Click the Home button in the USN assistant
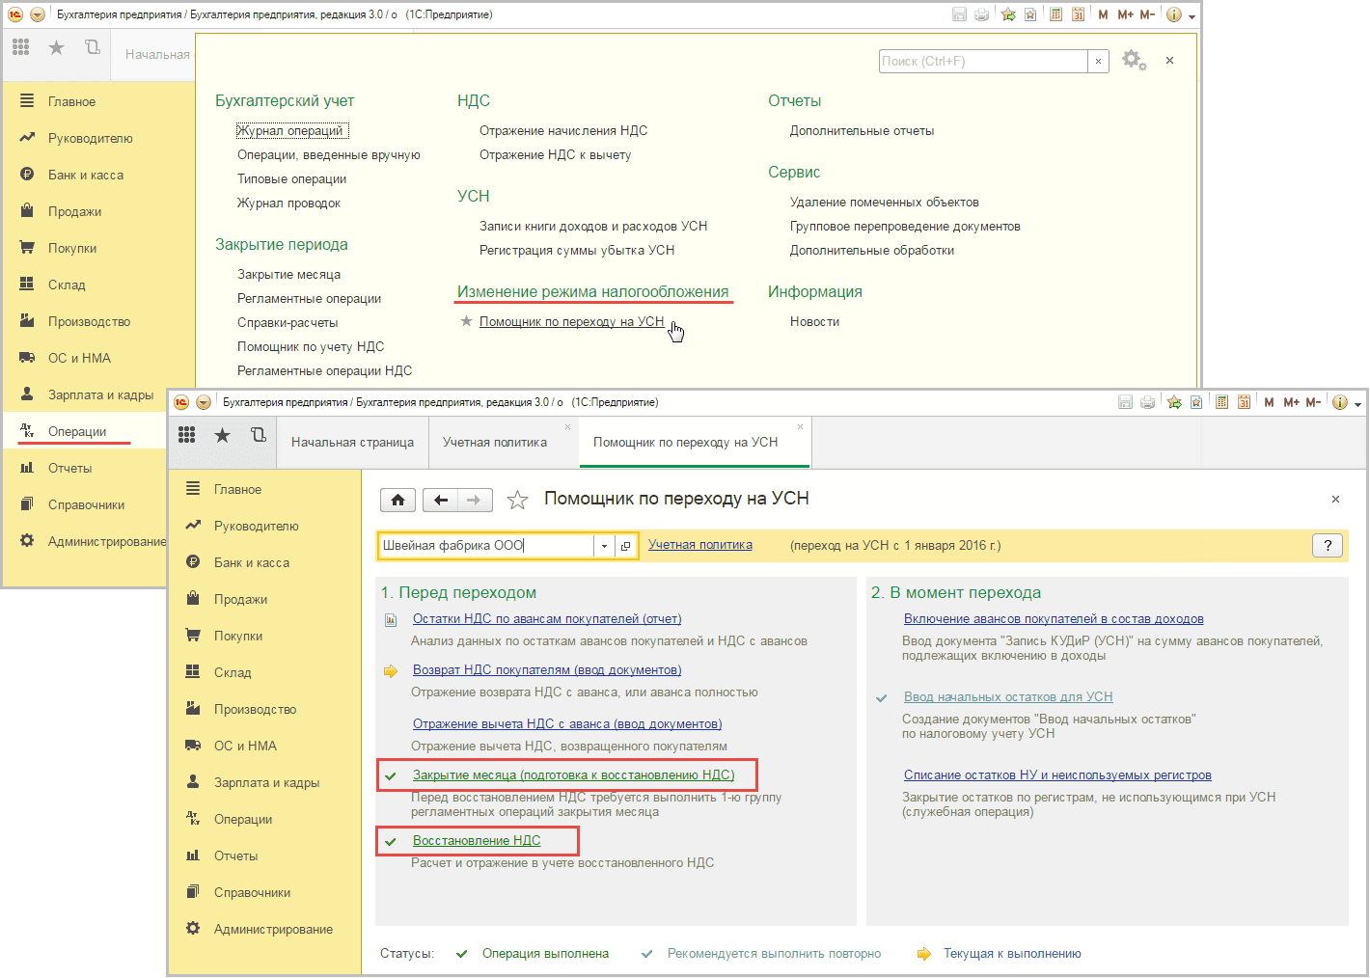Image resolution: width=1370 pixels, height=978 pixels. [x=397, y=500]
